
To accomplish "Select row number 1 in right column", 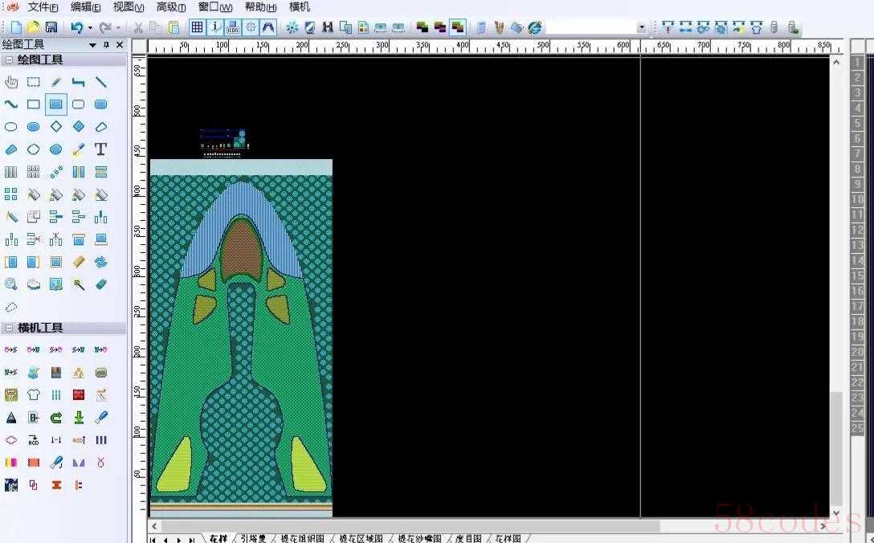I will click(857, 63).
